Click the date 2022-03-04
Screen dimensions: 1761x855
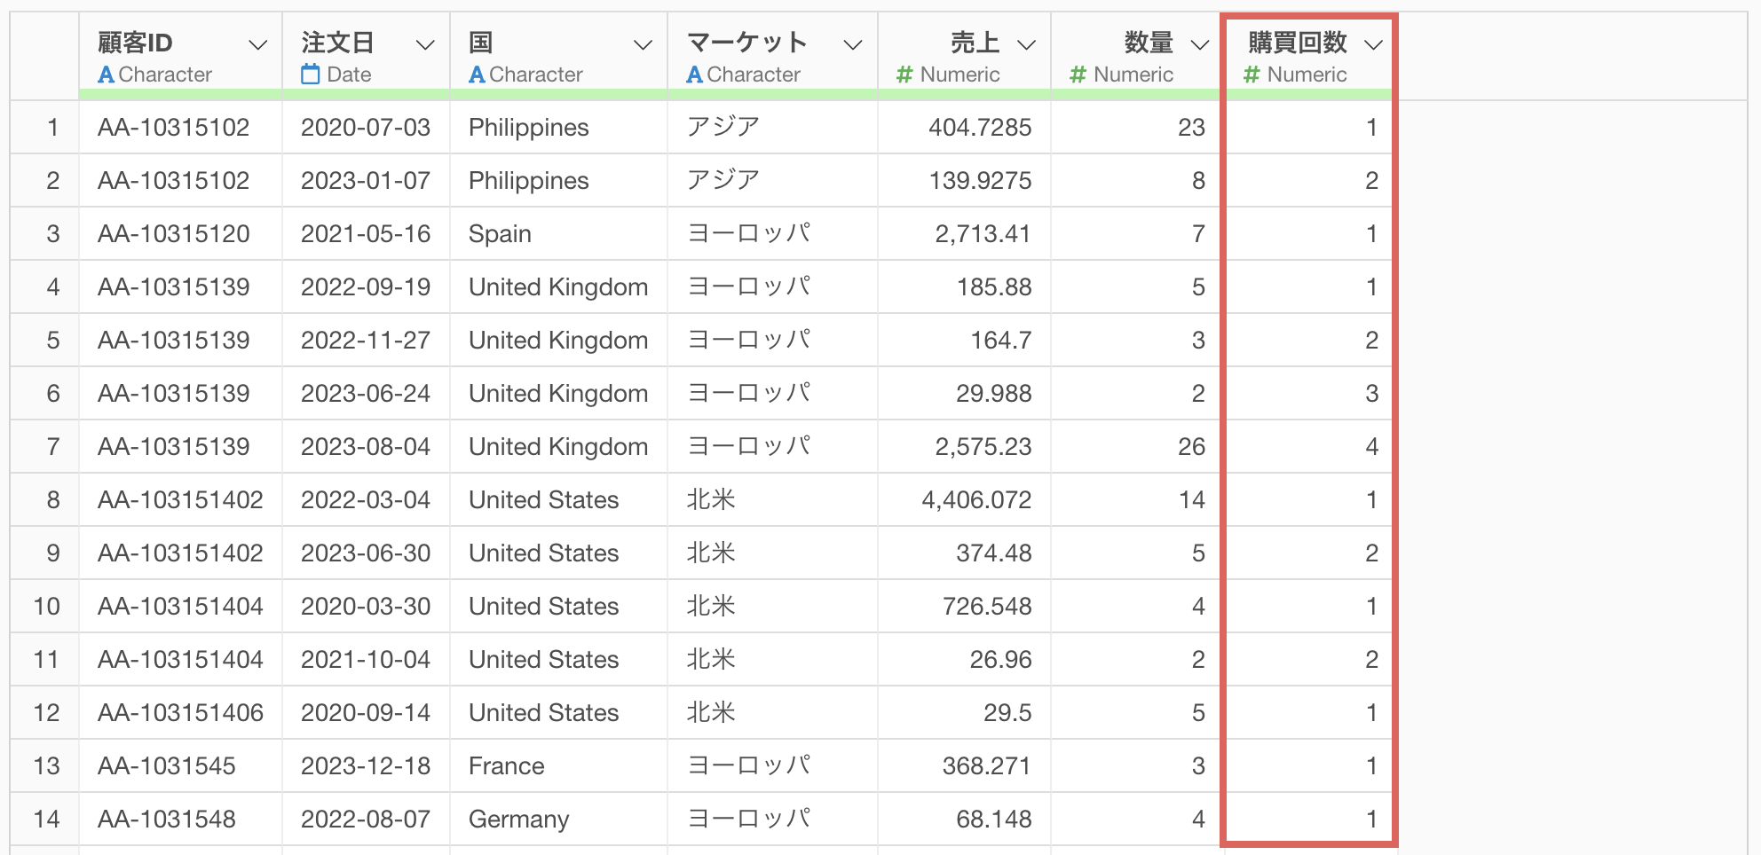point(366,500)
